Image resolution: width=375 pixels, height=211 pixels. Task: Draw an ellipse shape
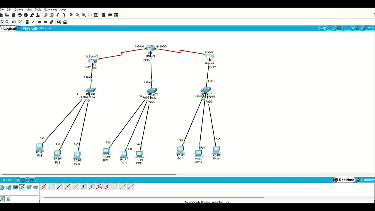coord(45,22)
